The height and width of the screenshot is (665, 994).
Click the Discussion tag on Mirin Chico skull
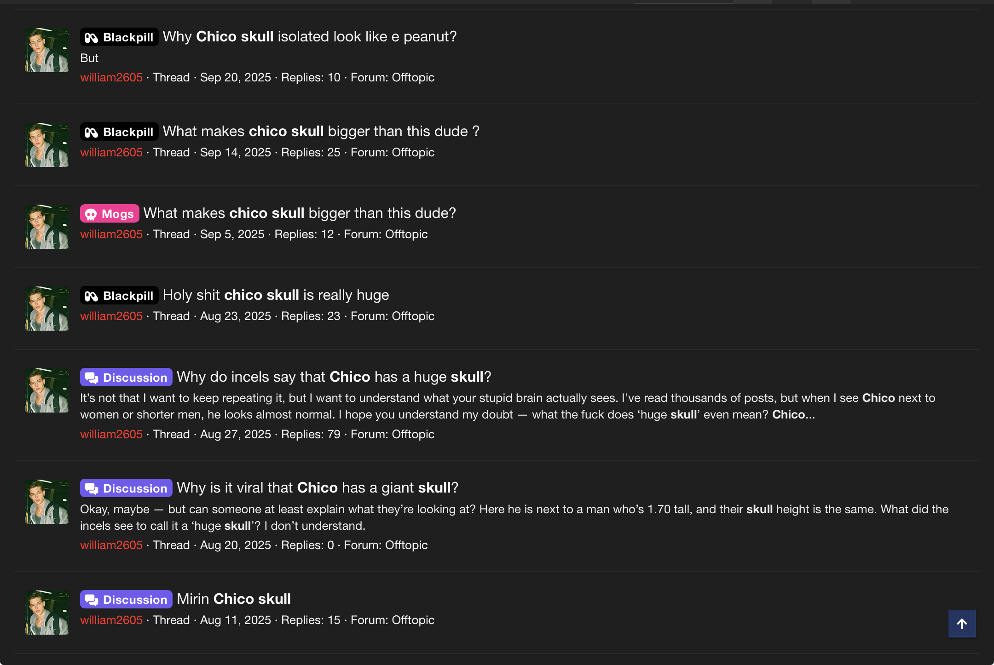(x=126, y=600)
